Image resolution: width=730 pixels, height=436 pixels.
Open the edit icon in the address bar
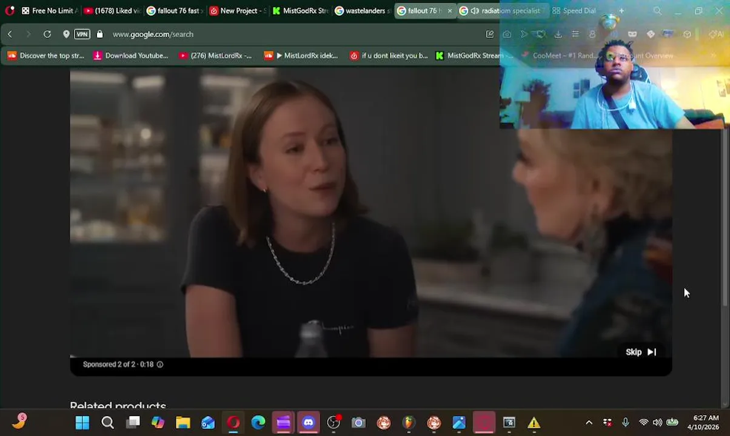(x=490, y=35)
